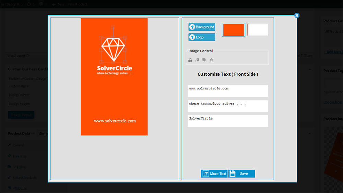Image resolution: width=343 pixels, height=193 pixels.
Task: Toggle the lock icon in Image Control
Action: 190,60
